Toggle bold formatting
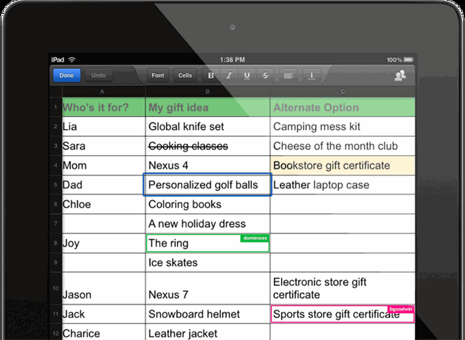The image size is (465, 340). point(211,76)
